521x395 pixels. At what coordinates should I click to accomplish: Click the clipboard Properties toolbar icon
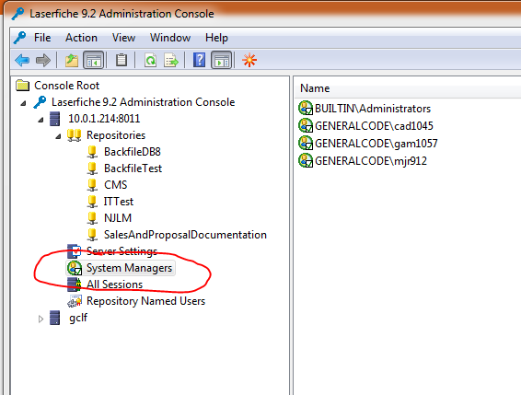[122, 60]
